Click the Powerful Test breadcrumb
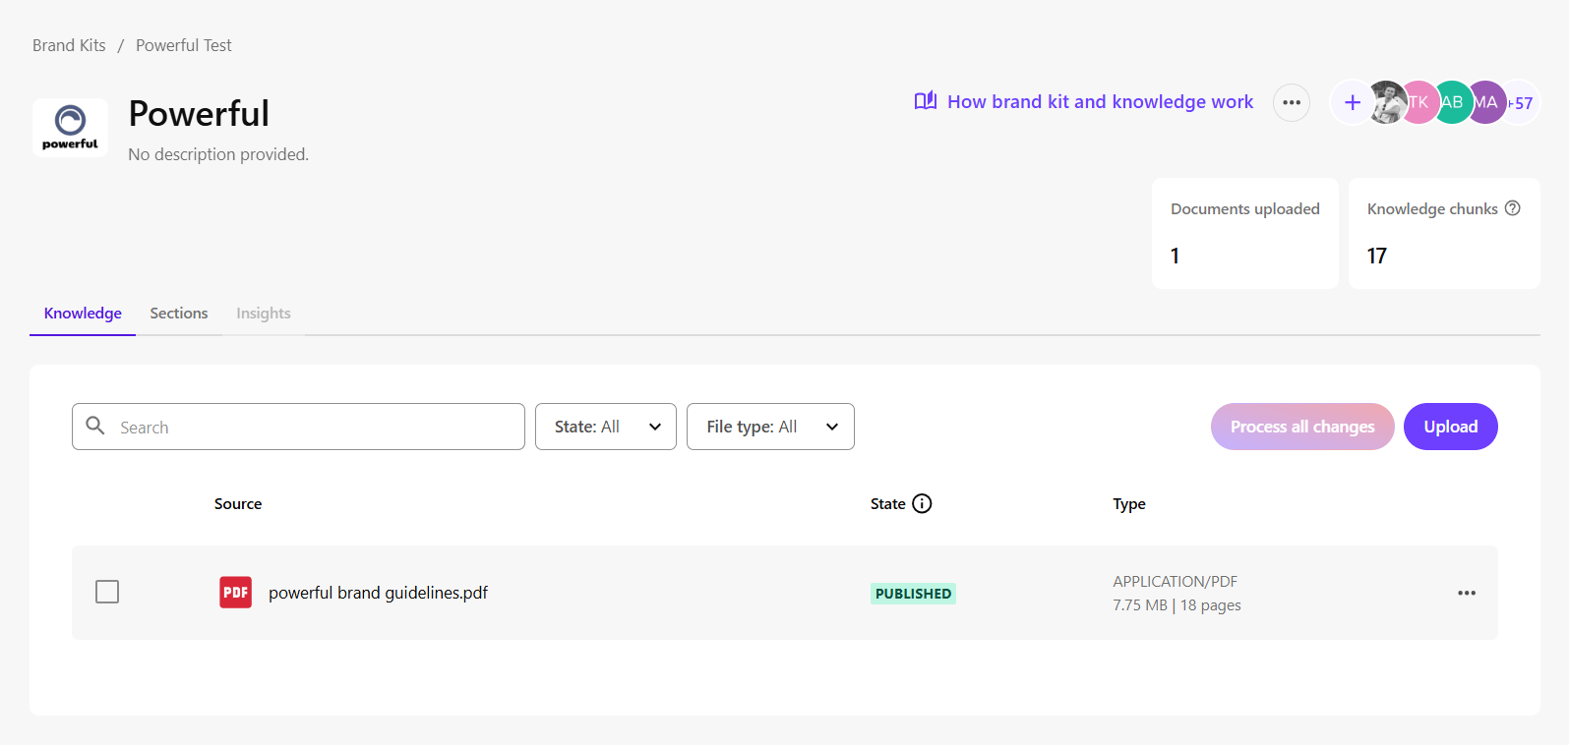The width and height of the screenshot is (1569, 745). [x=184, y=45]
